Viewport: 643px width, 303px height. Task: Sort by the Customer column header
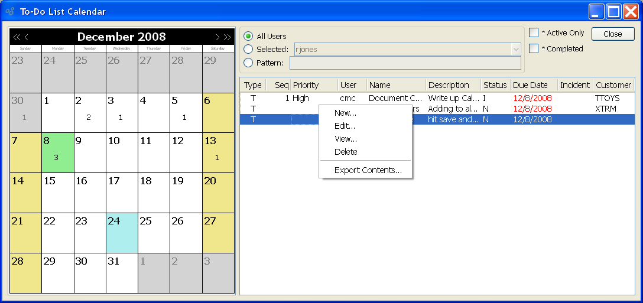(x=613, y=85)
